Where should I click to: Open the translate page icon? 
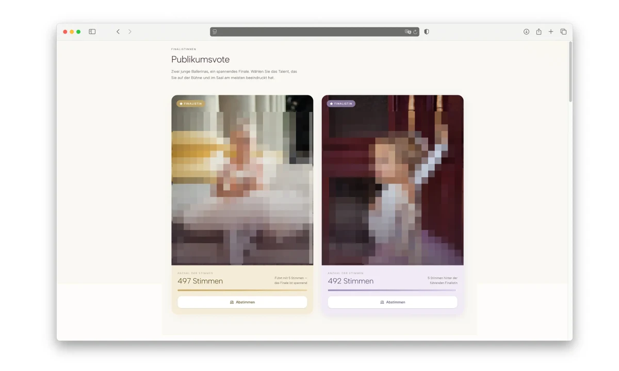click(x=408, y=31)
